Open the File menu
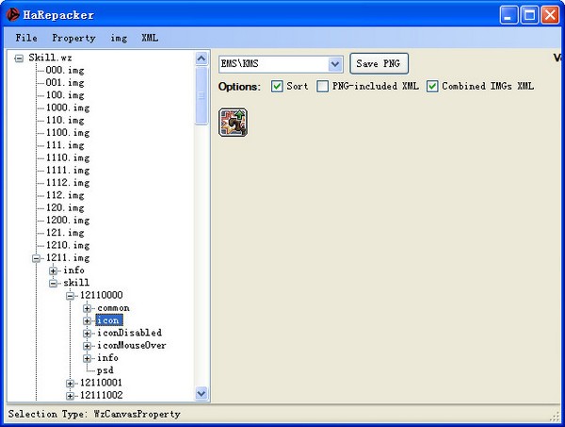This screenshot has height=427, width=565. [x=26, y=38]
